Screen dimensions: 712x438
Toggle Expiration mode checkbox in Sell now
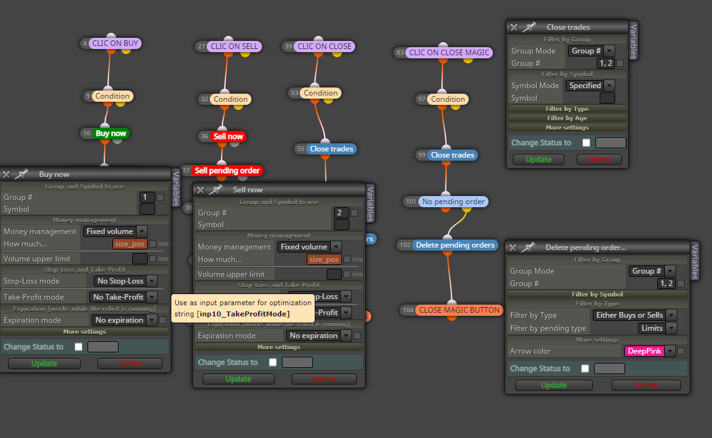point(357,336)
